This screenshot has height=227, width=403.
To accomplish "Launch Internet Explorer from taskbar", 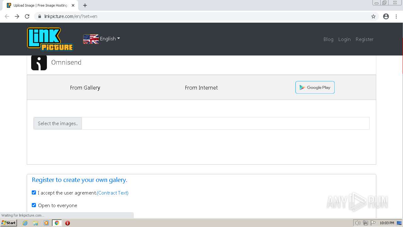I will (x=25, y=223).
